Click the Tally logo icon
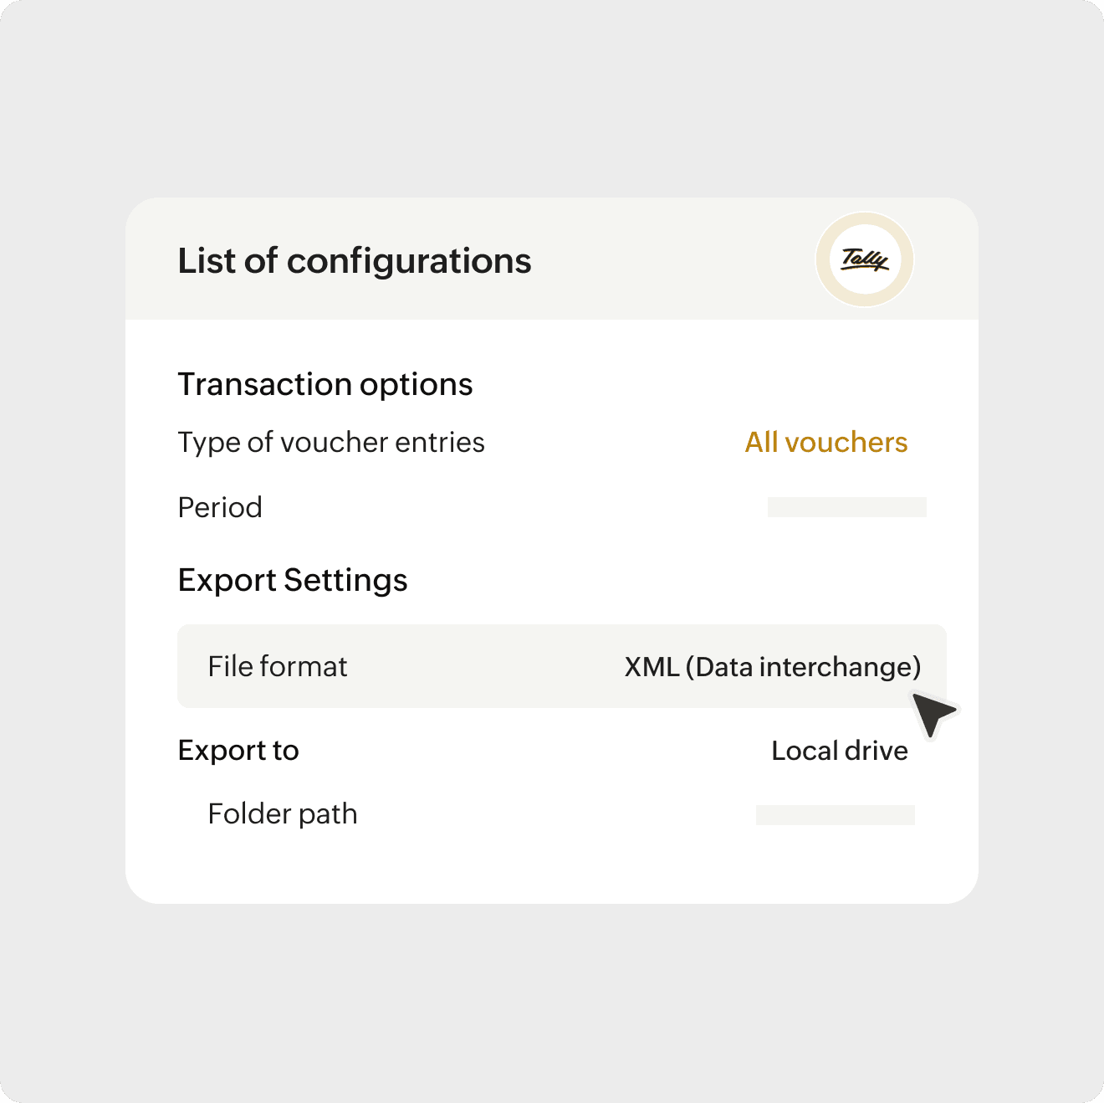1104x1103 pixels. [864, 259]
